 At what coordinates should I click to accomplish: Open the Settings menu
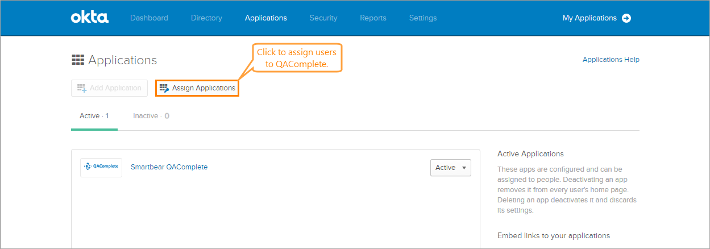pos(423,18)
